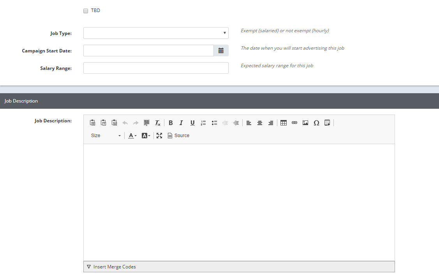Insert a bulleted list
Image resolution: width=439 pixels, height=275 pixels.
pyautogui.click(x=214, y=123)
